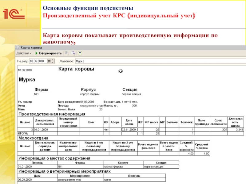
Task: Click the Масса value 300
Action: (x=134, y=105)
